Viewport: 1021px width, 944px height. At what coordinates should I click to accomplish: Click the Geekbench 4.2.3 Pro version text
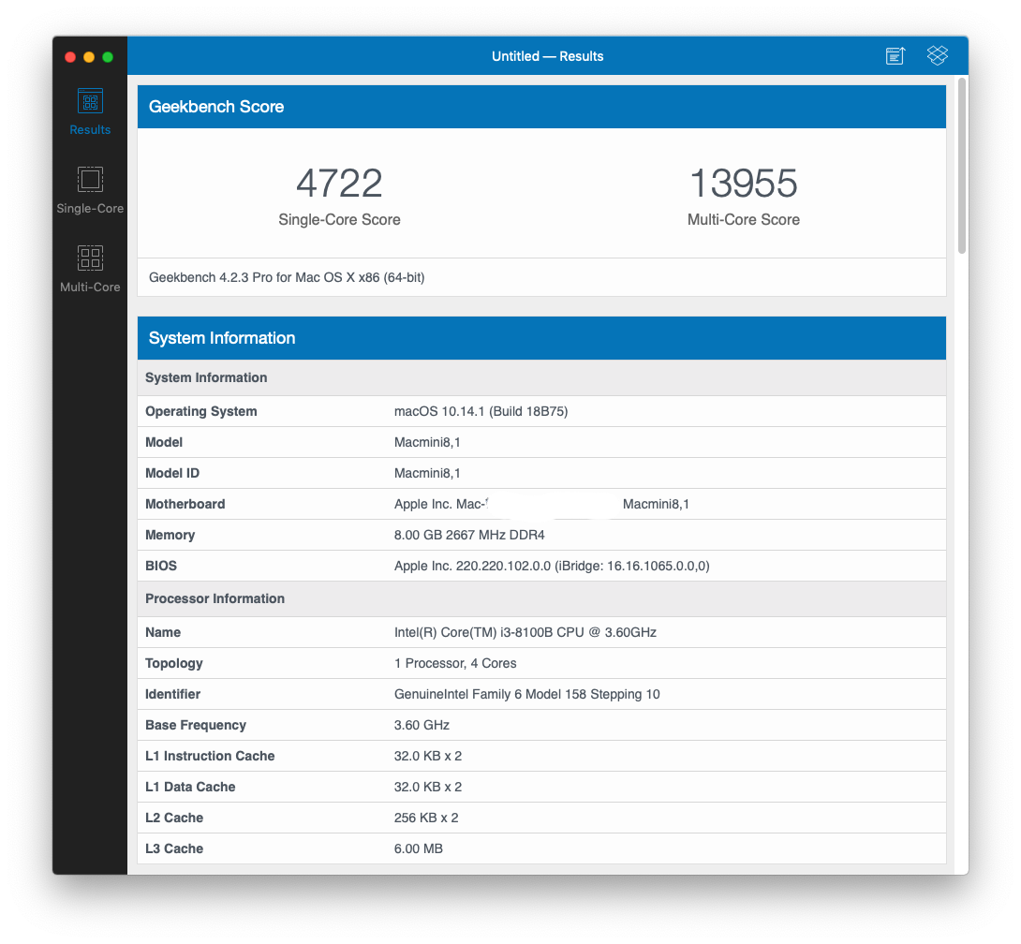(x=286, y=277)
